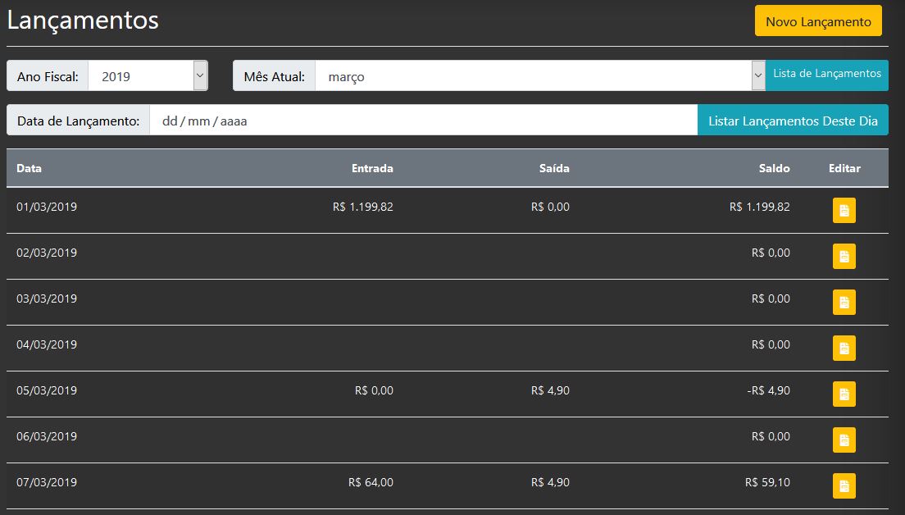Click edit icon for 07/03/2019 entry
This screenshot has width=905, height=515.
click(x=844, y=486)
